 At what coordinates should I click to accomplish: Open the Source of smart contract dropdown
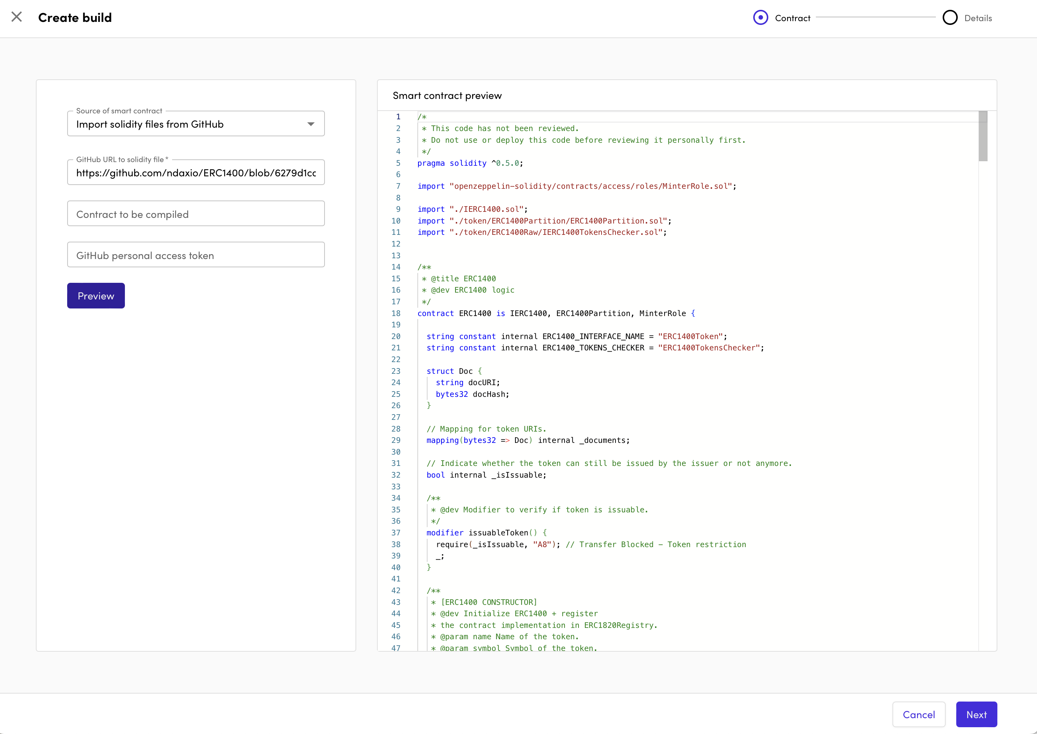(x=195, y=124)
